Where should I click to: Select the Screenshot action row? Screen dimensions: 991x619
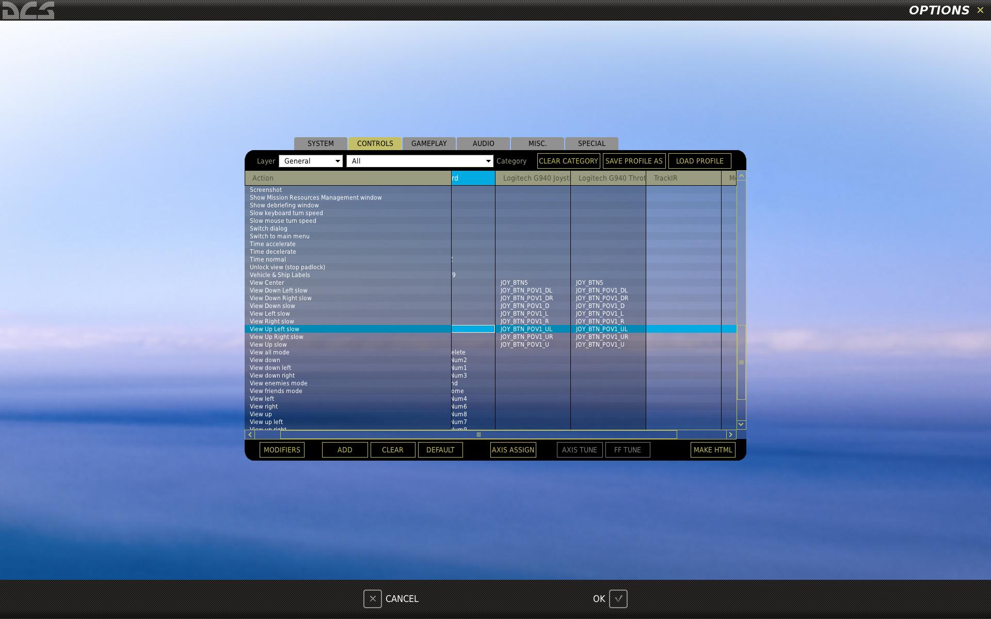coord(348,190)
